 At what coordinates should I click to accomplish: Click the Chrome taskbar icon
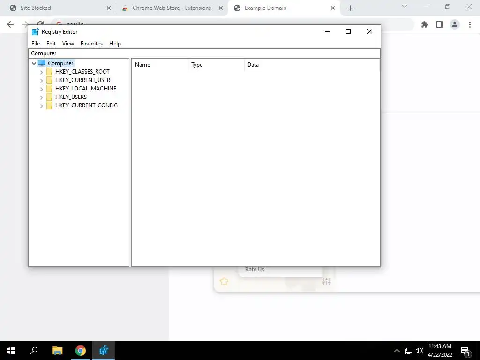click(81, 351)
